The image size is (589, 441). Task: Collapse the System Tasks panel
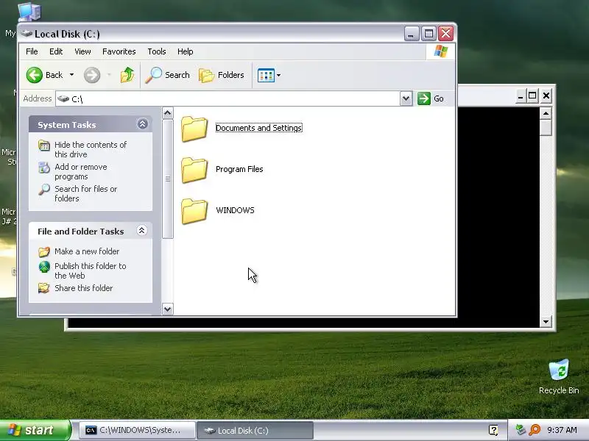point(142,124)
